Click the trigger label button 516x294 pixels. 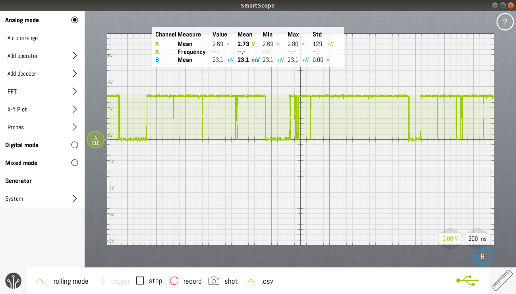pos(120,281)
